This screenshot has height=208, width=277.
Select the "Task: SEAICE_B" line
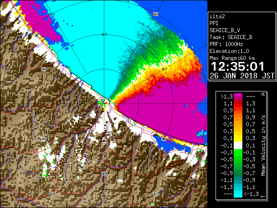coord(231,37)
